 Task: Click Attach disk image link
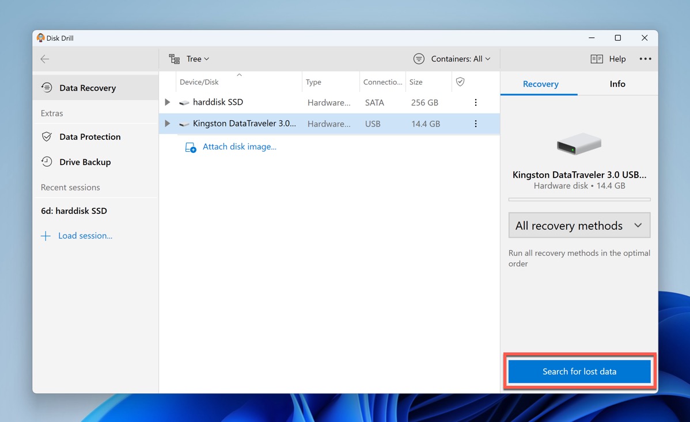(240, 147)
